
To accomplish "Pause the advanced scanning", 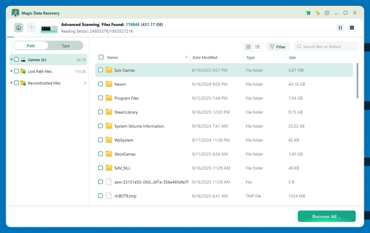I will click(x=340, y=28).
